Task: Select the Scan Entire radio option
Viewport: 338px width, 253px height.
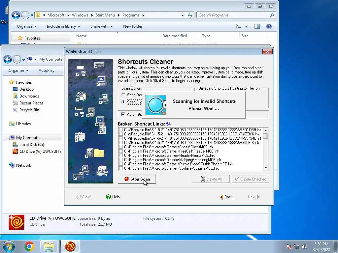Action: pos(123,102)
